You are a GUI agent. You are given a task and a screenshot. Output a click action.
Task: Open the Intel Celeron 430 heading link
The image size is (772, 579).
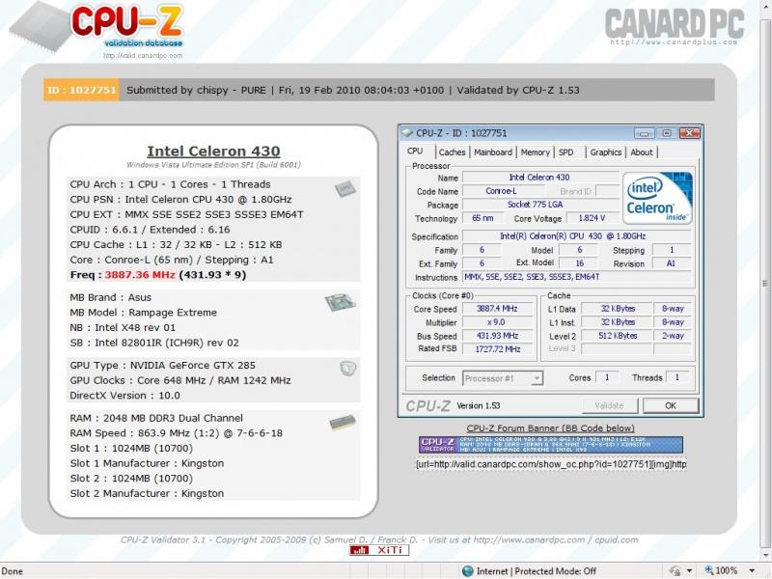(213, 152)
